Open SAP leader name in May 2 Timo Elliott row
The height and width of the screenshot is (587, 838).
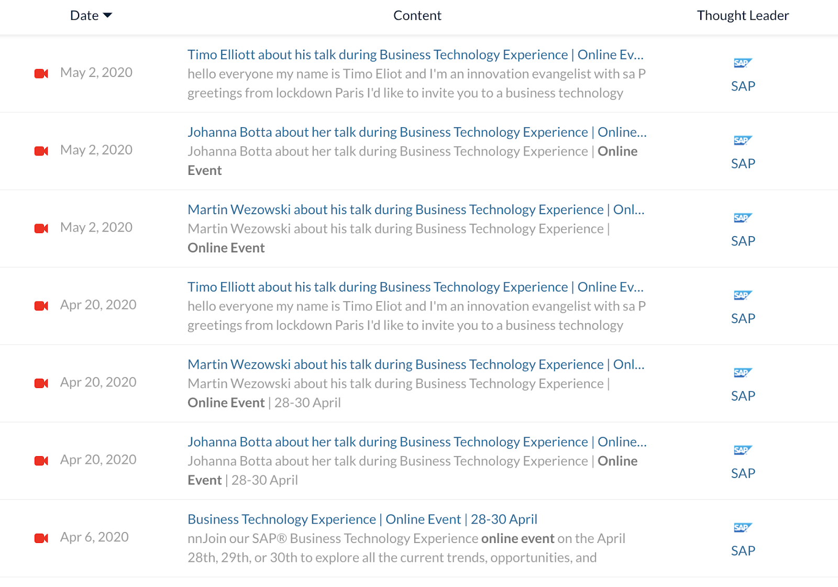pyautogui.click(x=743, y=86)
